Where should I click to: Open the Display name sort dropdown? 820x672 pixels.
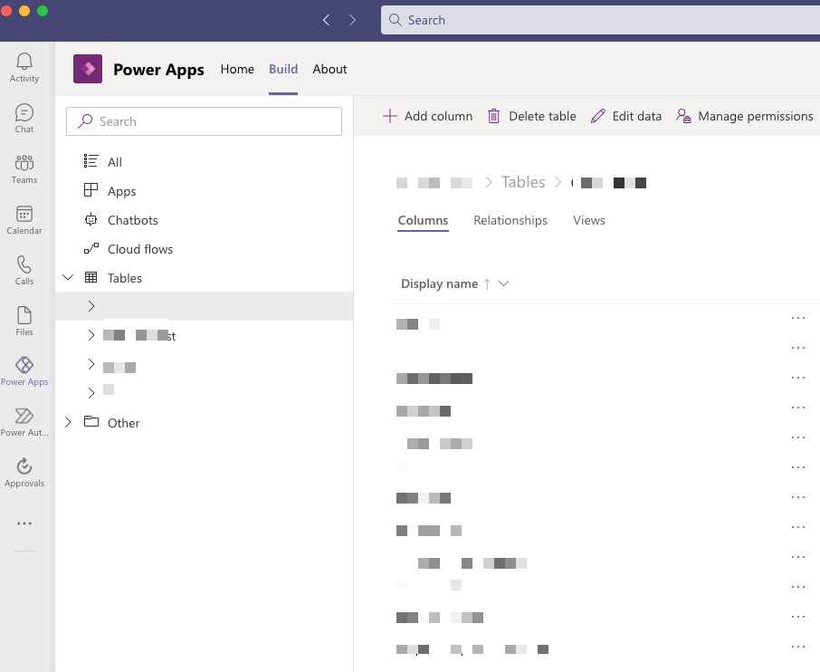coord(504,283)
